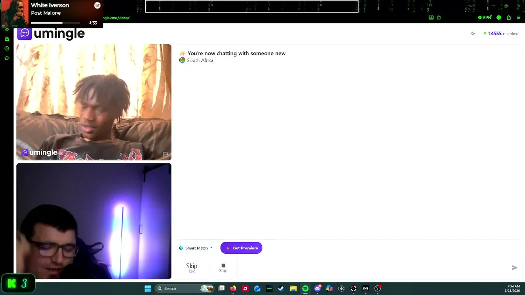Click the Spotify logo in the song overlay
525x295 pixels.
click(97, 5)
